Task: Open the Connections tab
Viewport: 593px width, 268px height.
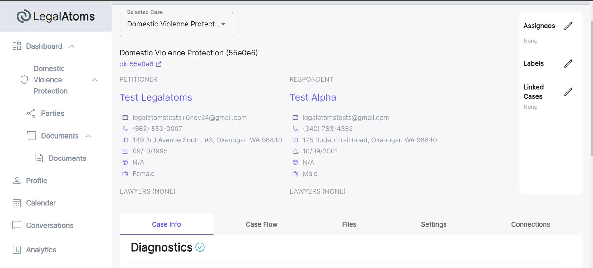Action: [x=530, y=224]
